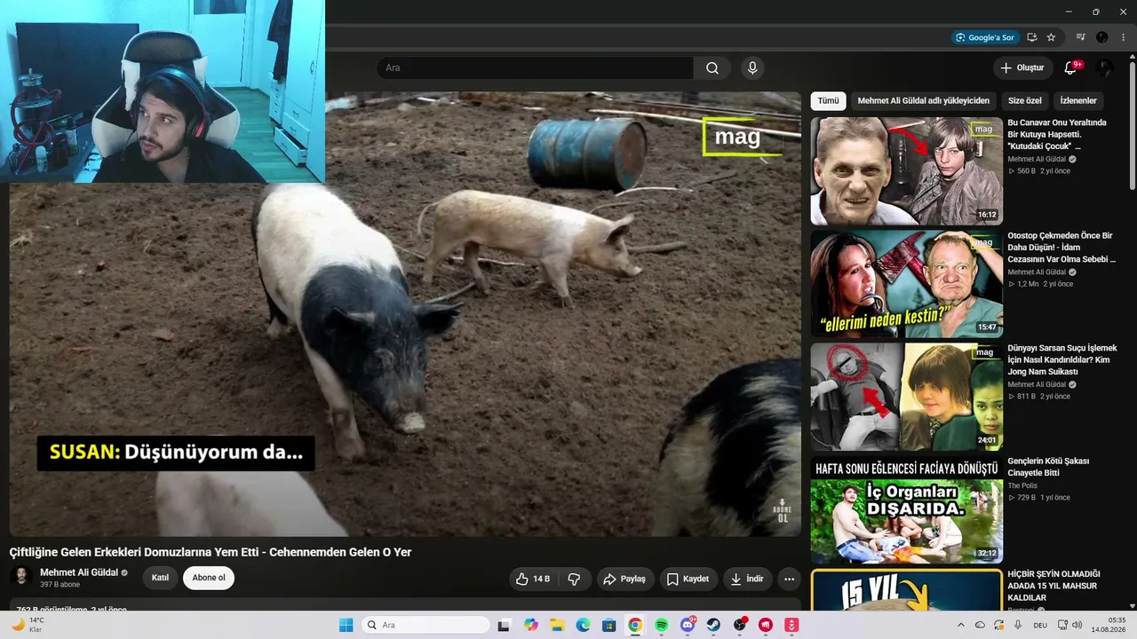
Task: Select the Size özel chip
Action: coord(1025,101)
